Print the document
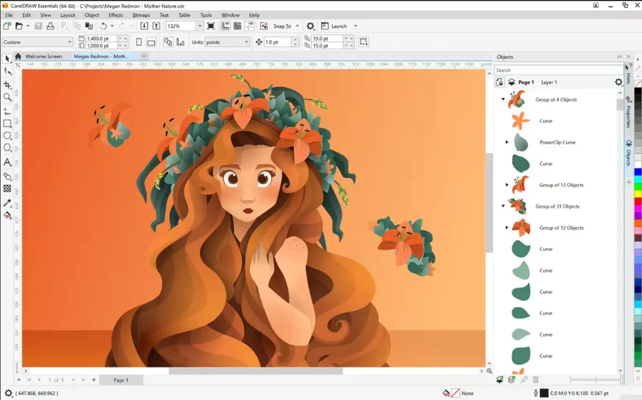642x400 pixels. [x=50, y=26]
